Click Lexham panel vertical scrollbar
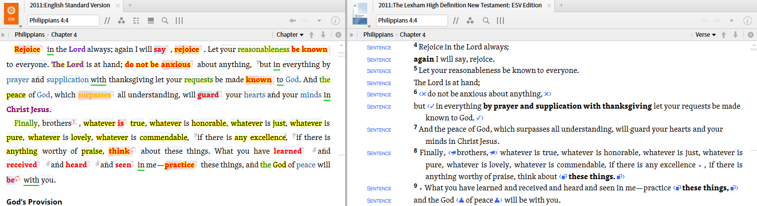The image size is (757, 206). click(753, 123)
